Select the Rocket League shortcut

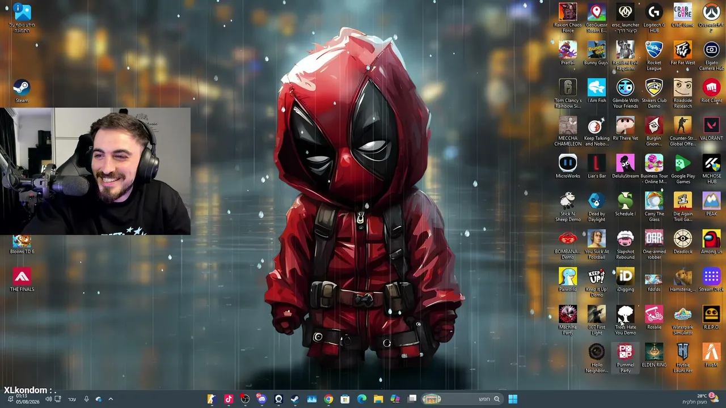click(654, 56)
